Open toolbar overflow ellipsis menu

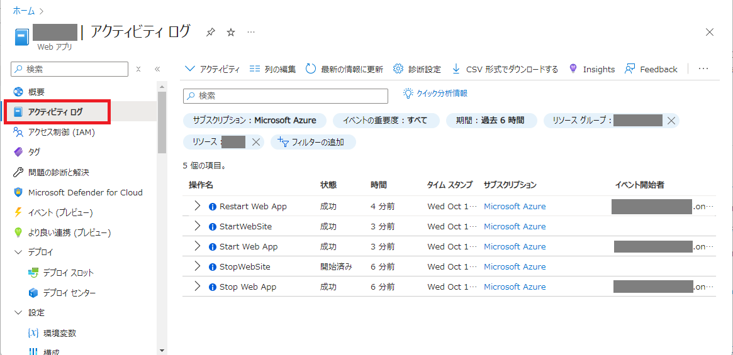(x=703, y=68)
